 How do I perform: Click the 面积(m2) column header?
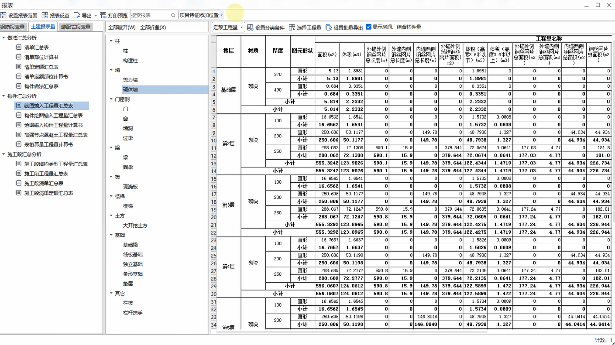point(327,55)
